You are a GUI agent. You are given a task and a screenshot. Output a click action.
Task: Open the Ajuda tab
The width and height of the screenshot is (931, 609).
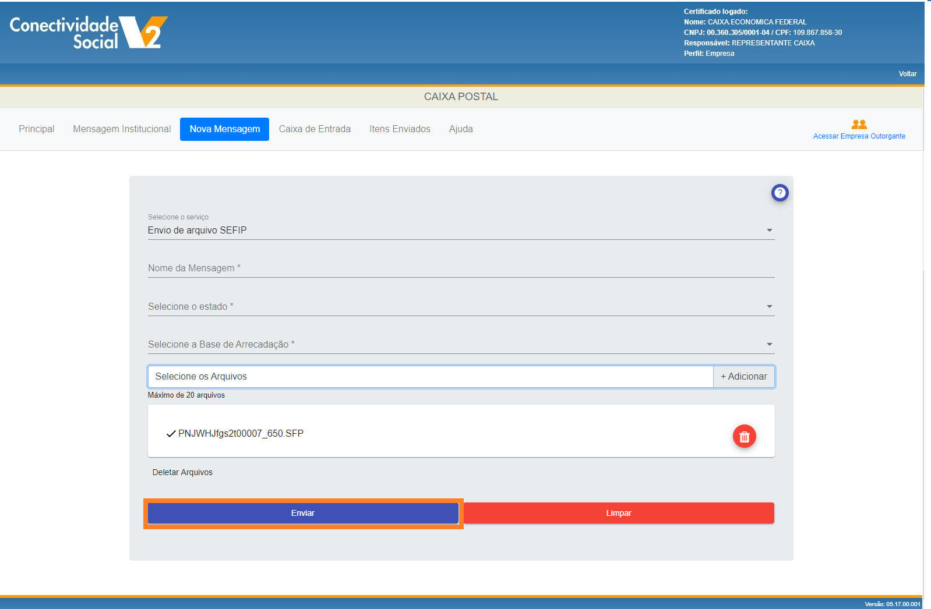(x=460, y=129)
